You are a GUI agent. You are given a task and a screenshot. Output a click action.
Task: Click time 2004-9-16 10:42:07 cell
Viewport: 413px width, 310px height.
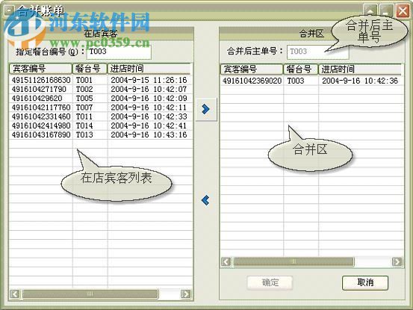pyautogui.click(x=149, y=89)
